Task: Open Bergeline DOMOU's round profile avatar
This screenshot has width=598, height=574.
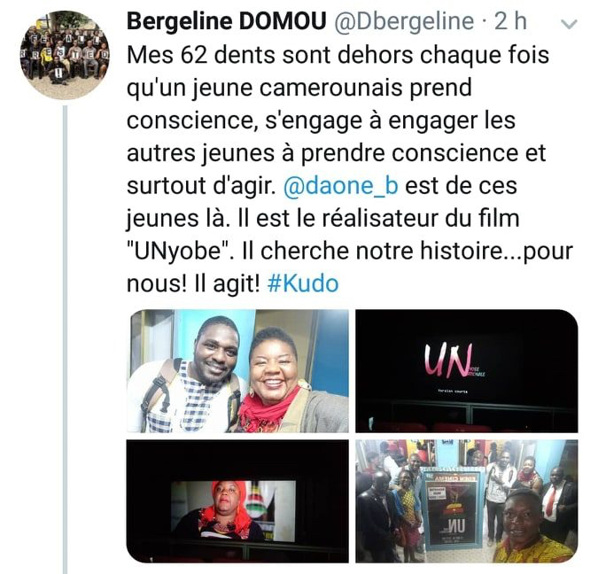Action: point(65,55)
